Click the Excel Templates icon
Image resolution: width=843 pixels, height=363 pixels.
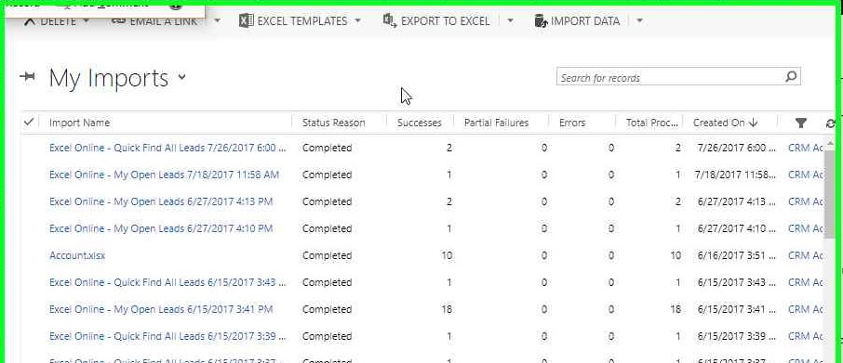247,21
